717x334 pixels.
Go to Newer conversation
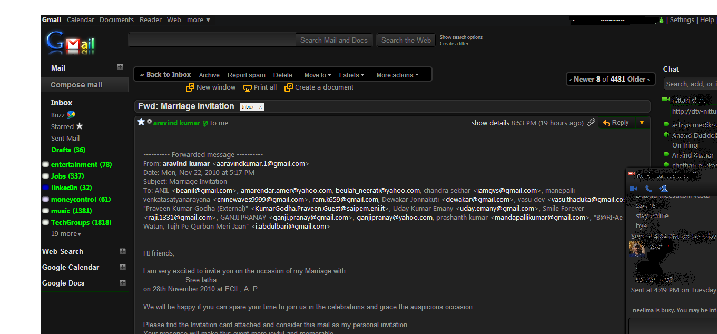tap(582, 80)
